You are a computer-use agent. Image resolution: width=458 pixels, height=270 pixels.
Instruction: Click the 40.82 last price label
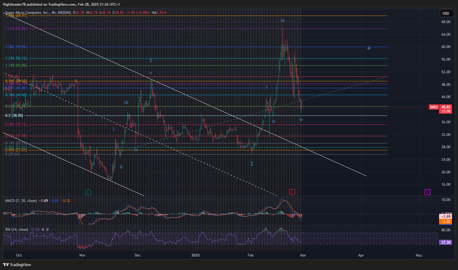click(446, 107)
